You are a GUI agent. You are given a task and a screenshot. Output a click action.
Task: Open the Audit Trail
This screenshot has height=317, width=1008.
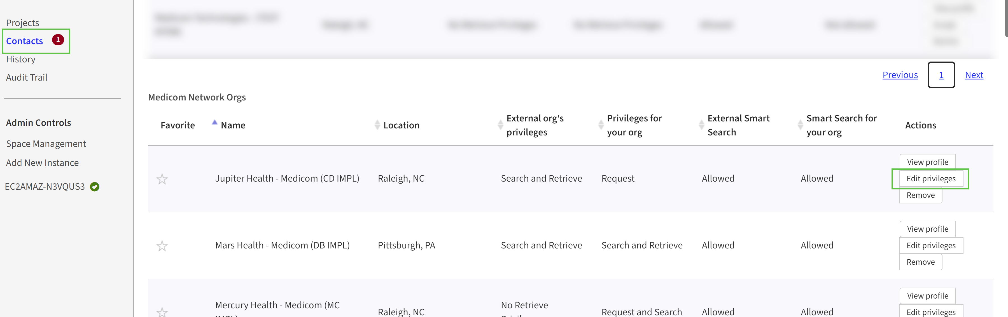27,77
